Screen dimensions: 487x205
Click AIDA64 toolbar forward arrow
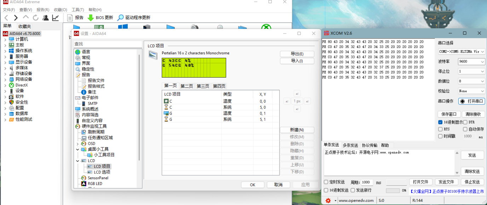click(16, 18)
